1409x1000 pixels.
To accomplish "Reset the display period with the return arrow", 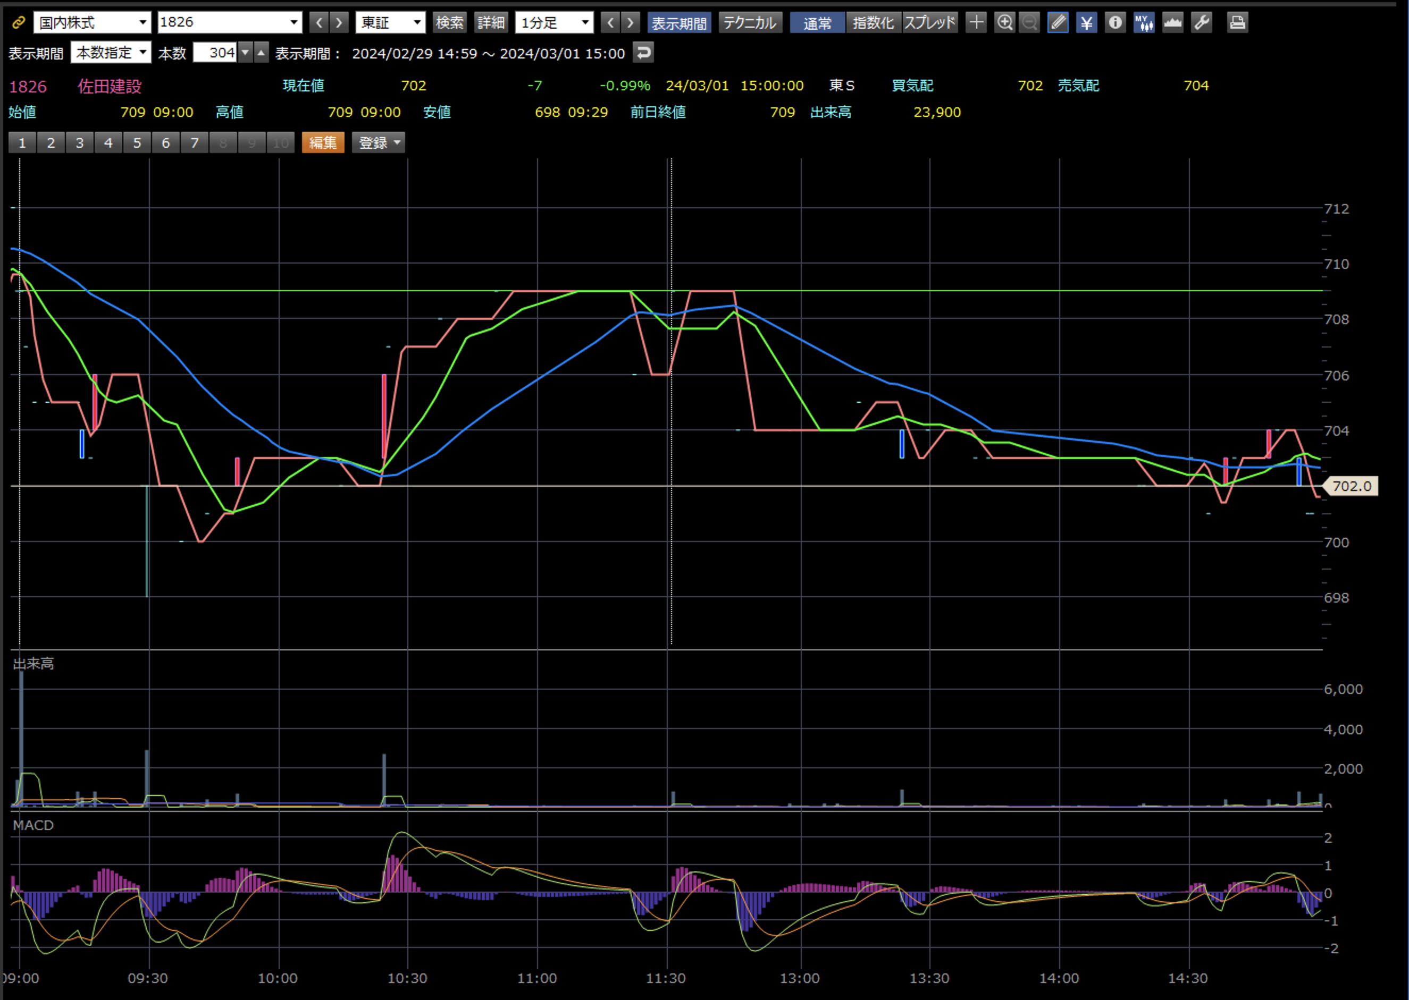I will [643, 53].
